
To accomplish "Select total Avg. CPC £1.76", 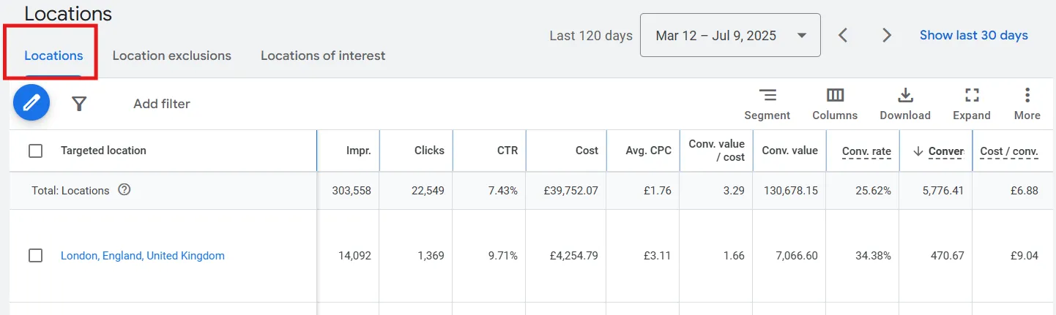I will pos(658,191).
